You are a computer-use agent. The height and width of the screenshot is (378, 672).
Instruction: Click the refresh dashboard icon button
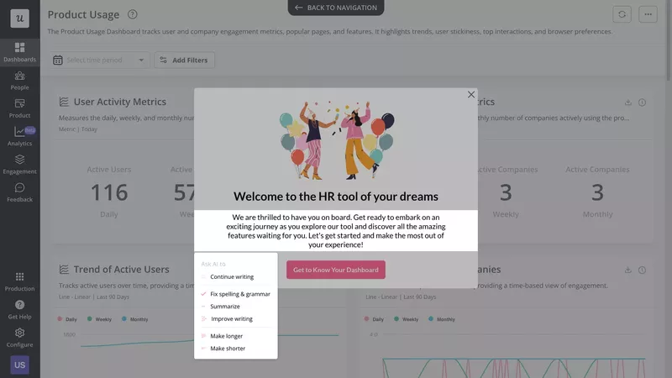622,14
